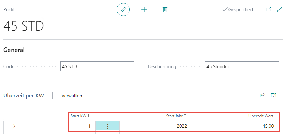
Task: Click share icon in Überzeit section
Action: (262, 95)
